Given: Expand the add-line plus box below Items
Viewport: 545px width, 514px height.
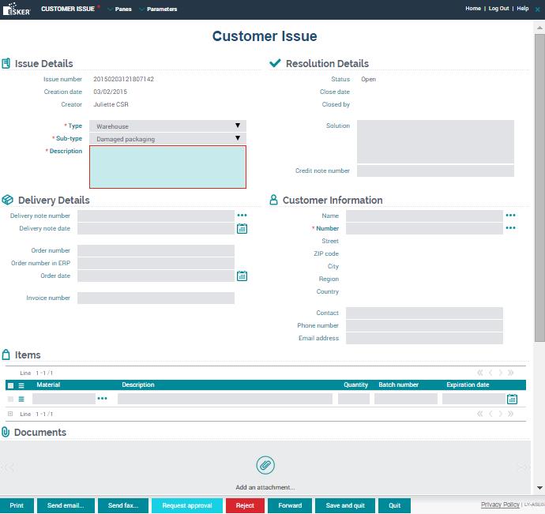Looking at the screenshot, I should [10, 414].
